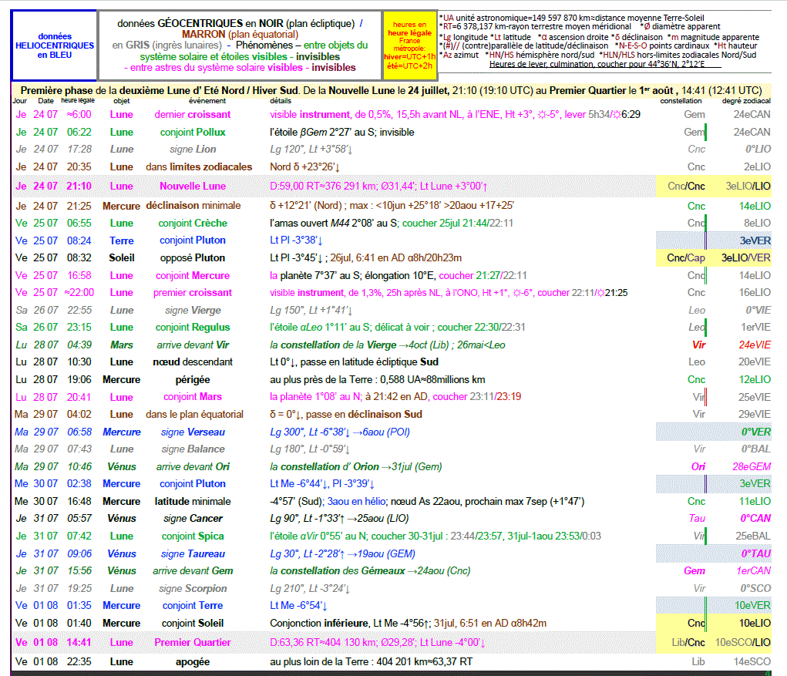Click the 'conjoint Spica' event
The width and height of the screenshot is (787, 676).
[x=192, y=536]
